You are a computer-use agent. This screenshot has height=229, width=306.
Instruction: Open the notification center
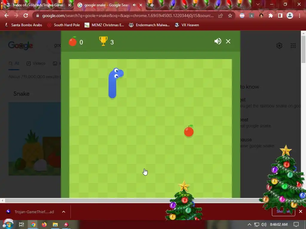click(x=296, y=225)
